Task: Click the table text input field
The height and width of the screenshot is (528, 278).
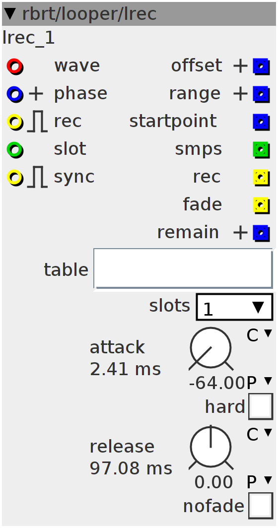Action: tap(183, 268)
